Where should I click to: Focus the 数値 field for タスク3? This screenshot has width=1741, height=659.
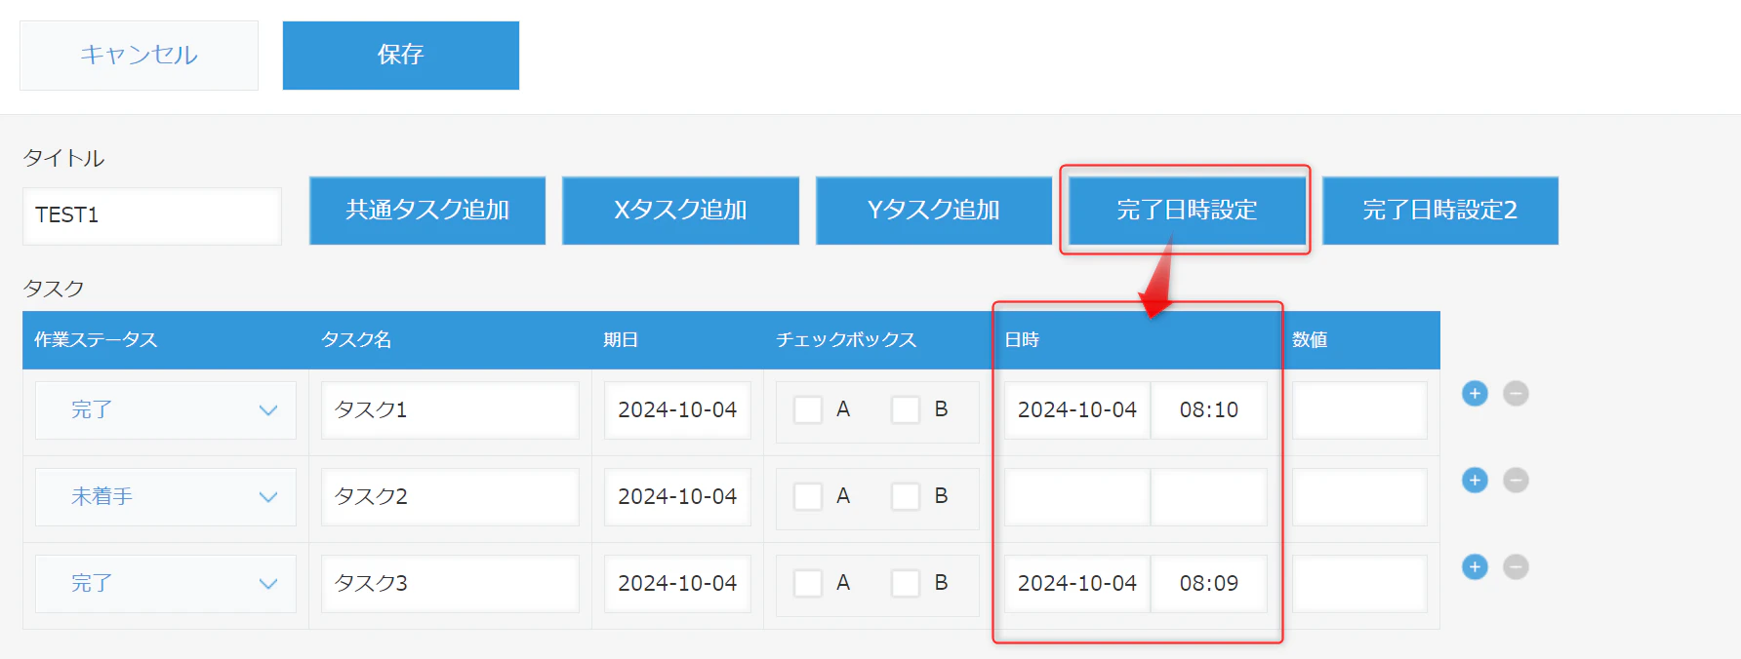coord(1359,584)
